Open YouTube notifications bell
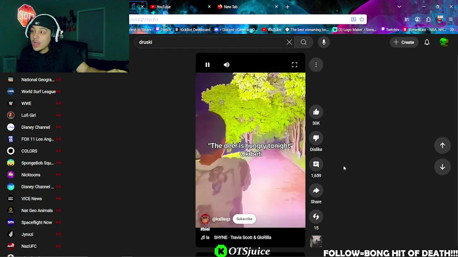The width and height of the screenshot is (458, 257). coord(427,42)
